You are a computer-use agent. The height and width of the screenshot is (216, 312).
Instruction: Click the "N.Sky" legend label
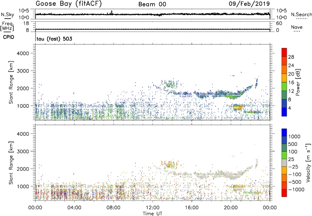pyautogui.click(x=7, y=14)
